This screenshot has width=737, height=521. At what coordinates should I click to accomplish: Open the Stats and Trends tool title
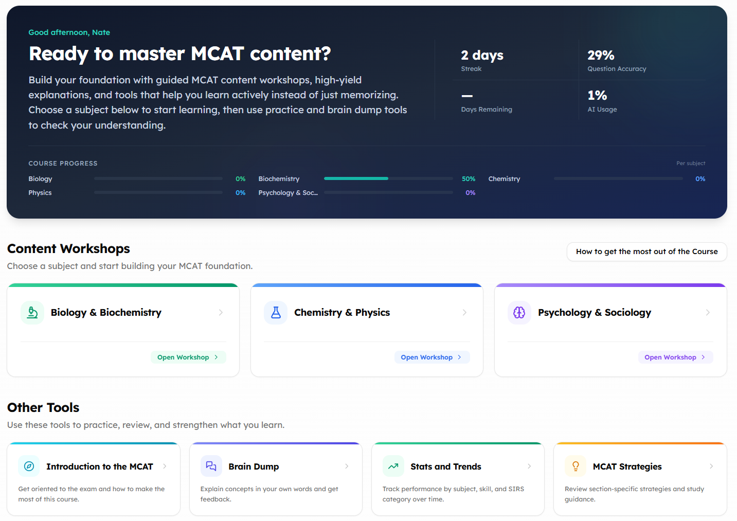[446, 466]
